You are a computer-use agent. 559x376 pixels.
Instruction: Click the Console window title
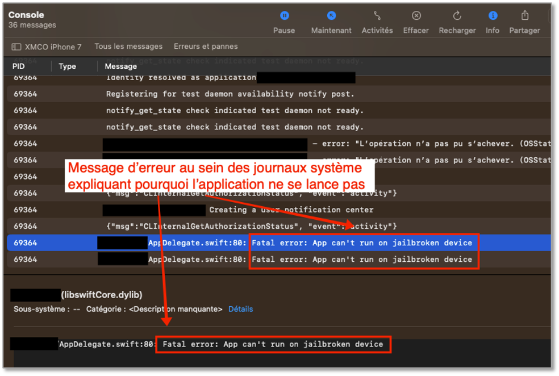(26, 15)
